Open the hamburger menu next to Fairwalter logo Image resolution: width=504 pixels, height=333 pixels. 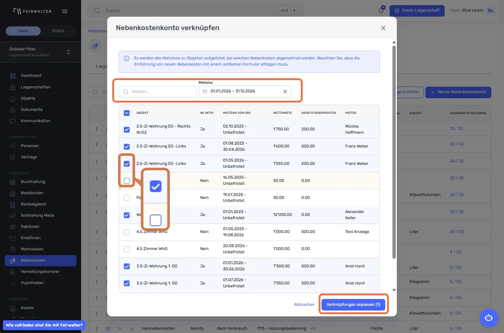(65, 11)
